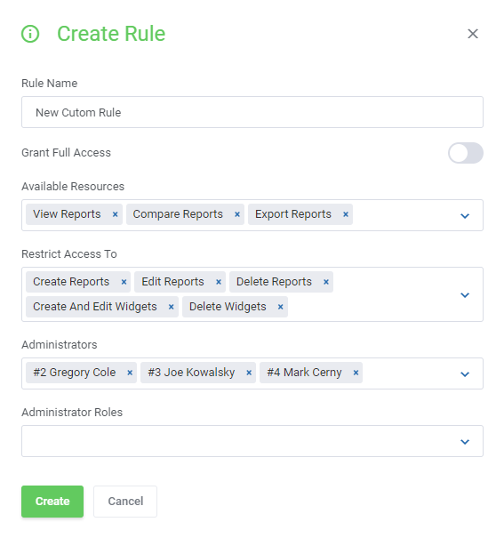This screenshot has height=538, width=504.
Task: Remove the Edit Reports tag
Action: tap(219, 282)
